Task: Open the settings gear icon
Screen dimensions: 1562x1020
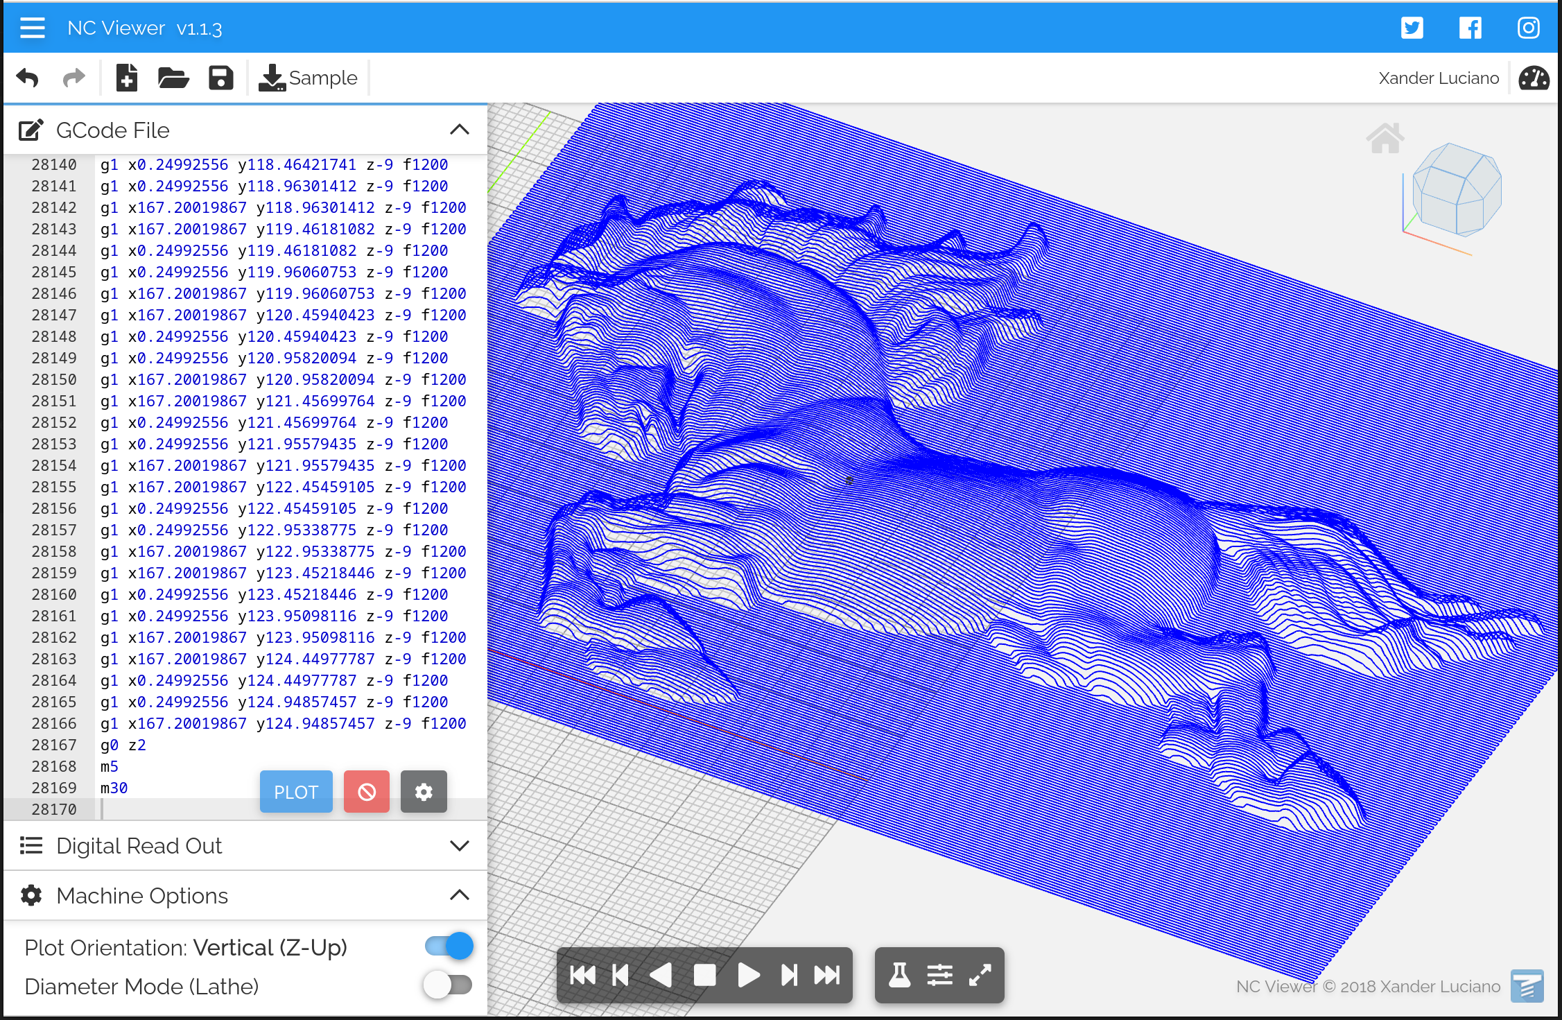Action: (x=422, y=791)
